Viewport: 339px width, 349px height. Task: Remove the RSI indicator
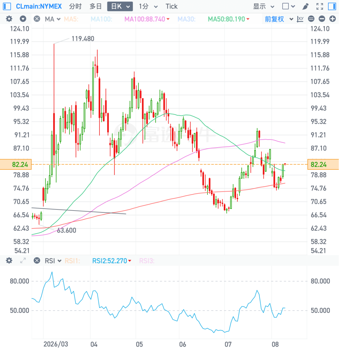click(37, 260)
